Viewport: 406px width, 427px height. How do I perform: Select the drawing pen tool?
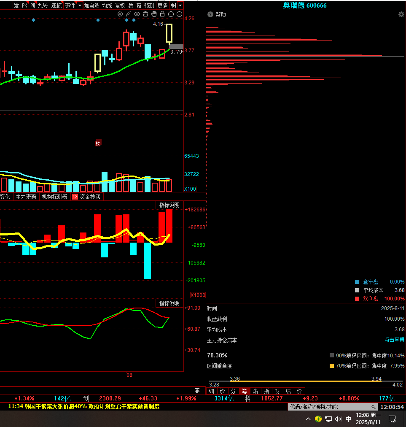point(128,14)
